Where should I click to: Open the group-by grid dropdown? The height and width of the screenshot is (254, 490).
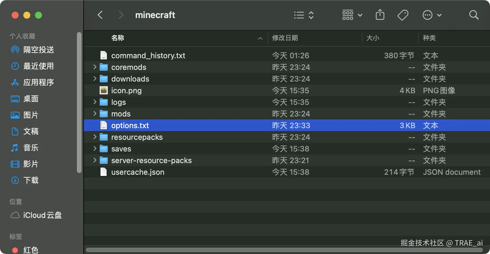click(x=352, y=15)
